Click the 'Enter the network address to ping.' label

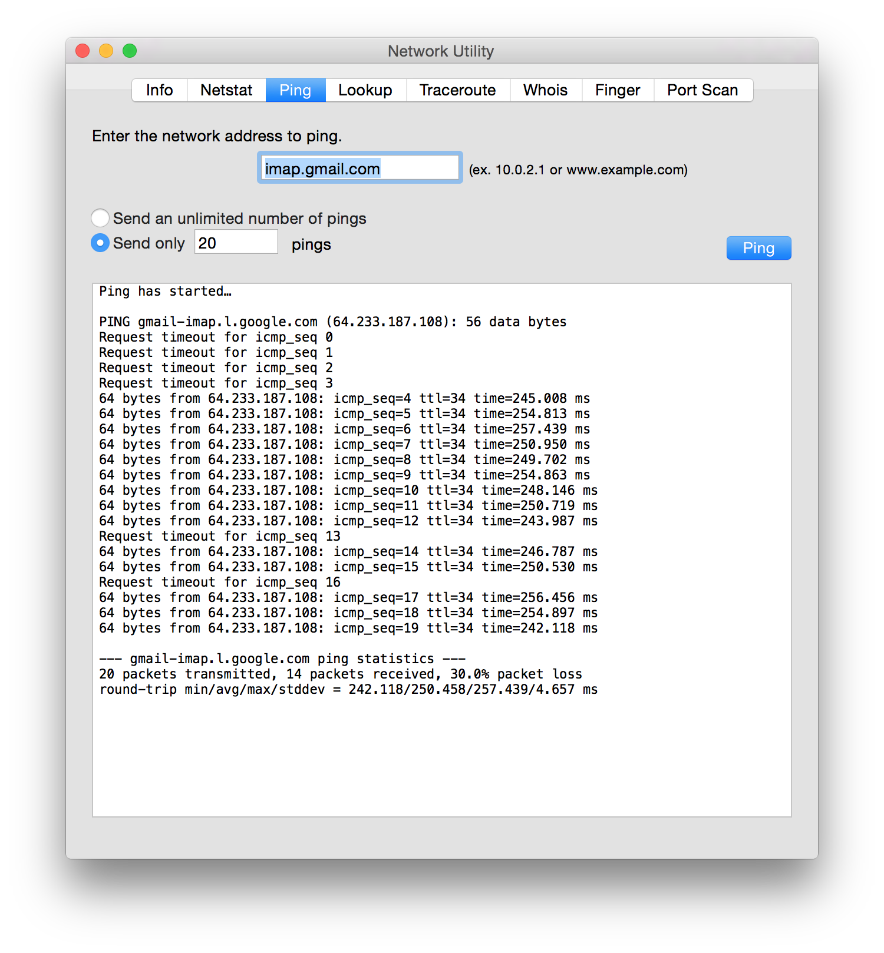[x=217, y=136]
